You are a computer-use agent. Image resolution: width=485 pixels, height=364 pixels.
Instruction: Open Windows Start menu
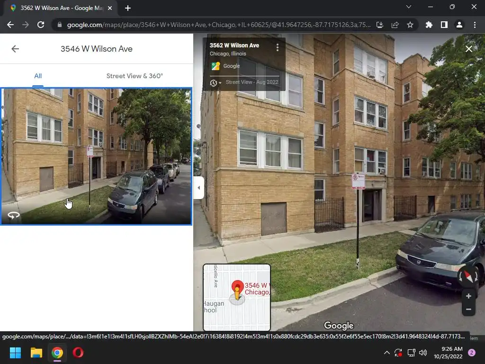click(x=15, y=353)
